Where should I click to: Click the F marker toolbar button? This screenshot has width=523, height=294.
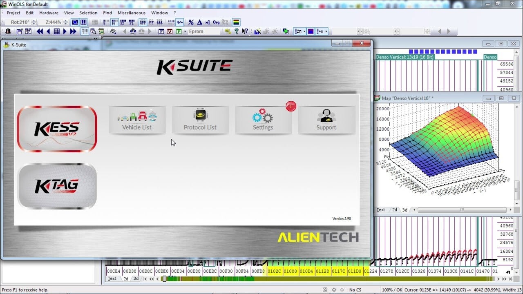pyautogui.click(x=161, y=31)
